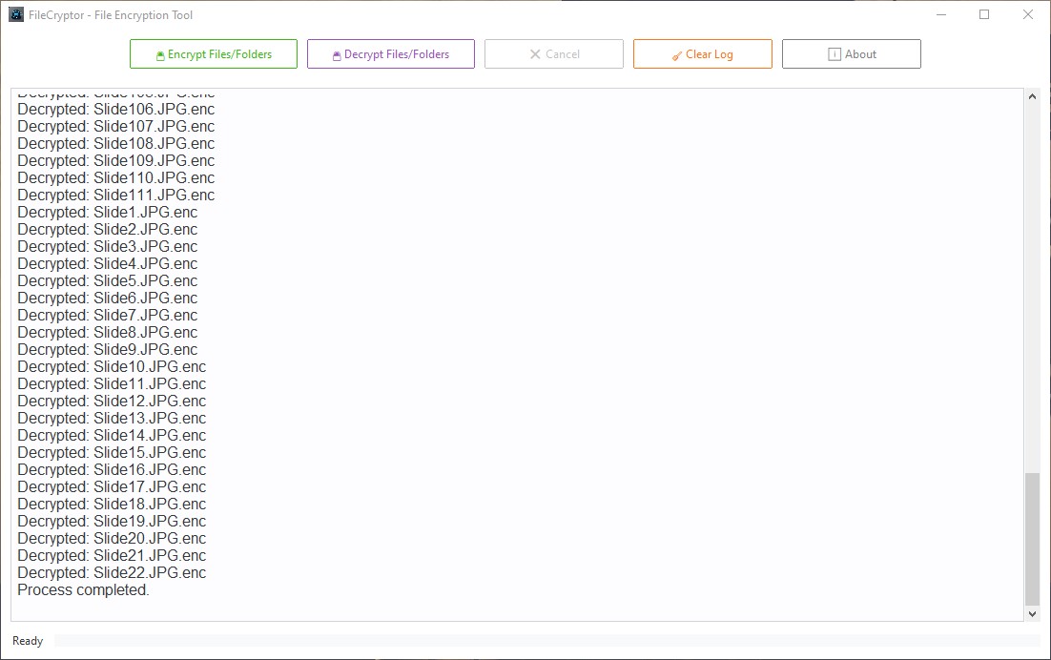
Task: Click log entry 'Decrypted: Slide9.JPG.enc'
Action: point(107,350)
